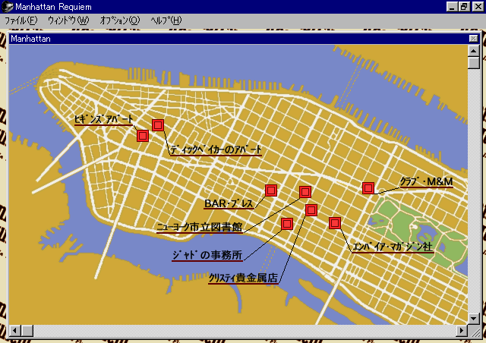Image resolution: width=486 pixels, height=343 pixels.
Task: Open the ファイル(F) menu
Action: point(21,20)
